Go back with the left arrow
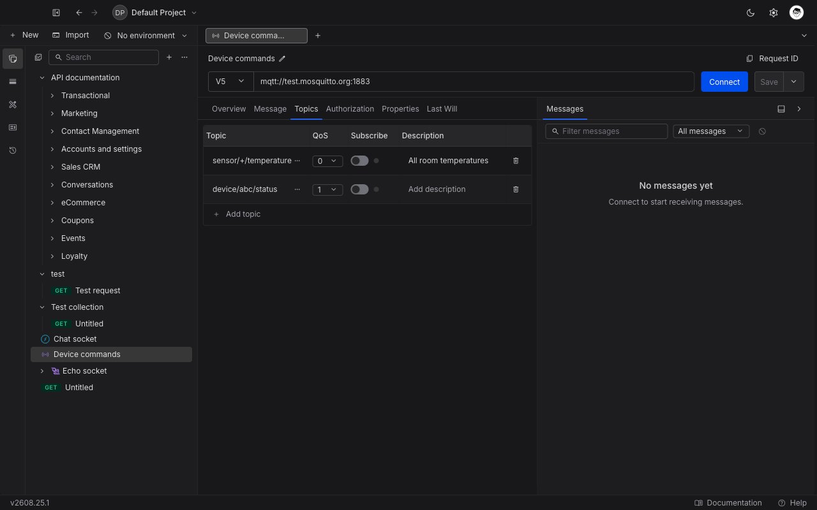This screenshot has height=510, width=817. pos(79,13)
